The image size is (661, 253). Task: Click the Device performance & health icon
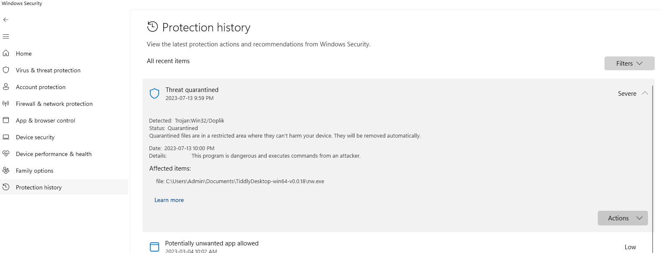tap(6, 153)
